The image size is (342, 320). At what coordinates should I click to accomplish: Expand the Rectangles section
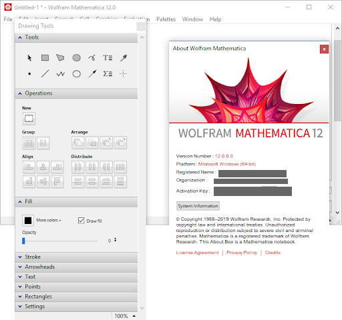click(x=76, y=297)
